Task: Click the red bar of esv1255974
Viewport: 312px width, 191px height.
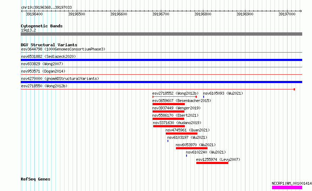Action: pos(212,163)
